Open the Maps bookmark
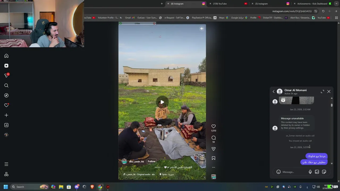 click(224, 18)
